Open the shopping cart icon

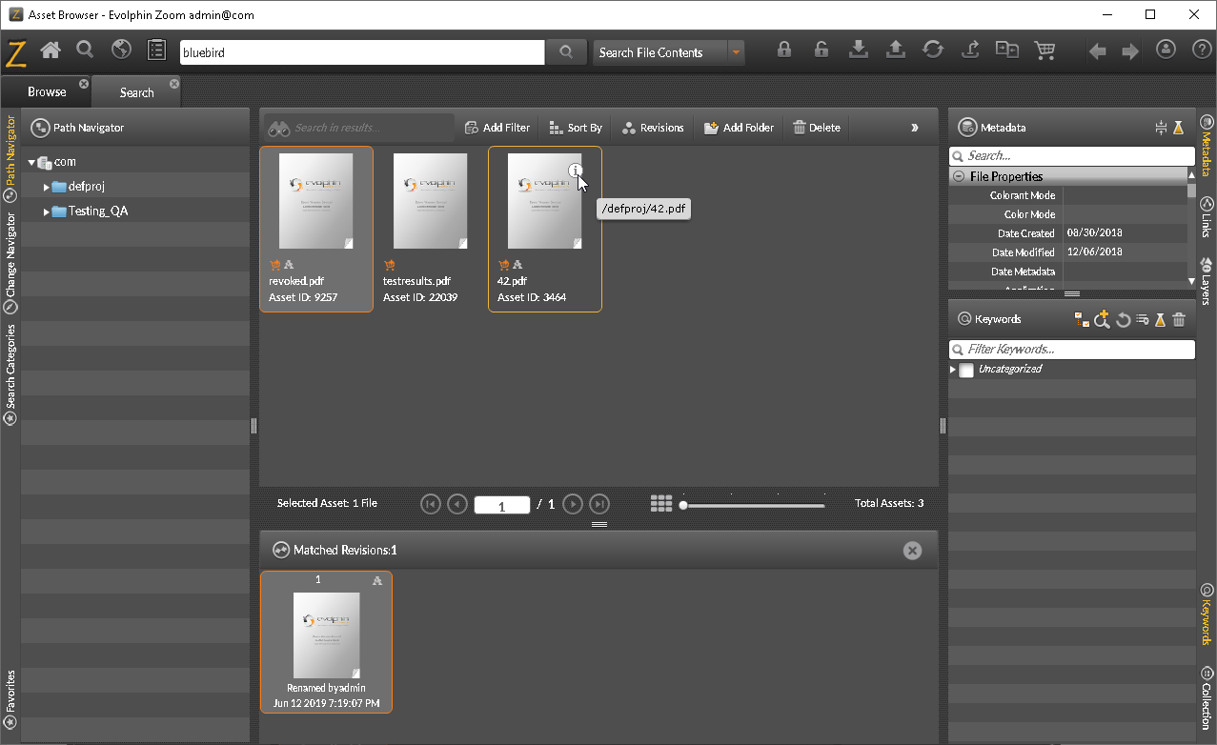tap(1045, 50)
